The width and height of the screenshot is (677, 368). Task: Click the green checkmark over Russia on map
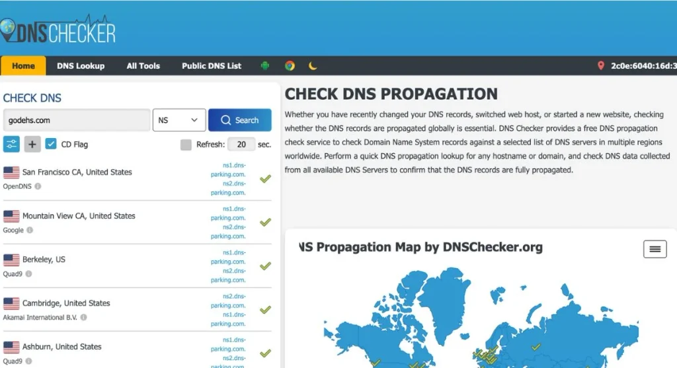536,346
